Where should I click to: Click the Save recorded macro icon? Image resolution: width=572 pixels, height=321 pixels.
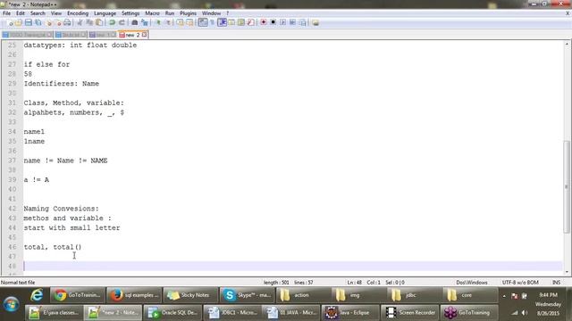click(x=302, y=22)
